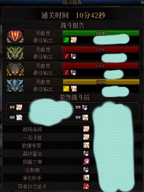Viewport: 144px width, 192px height.
Task: Click the green 100% contribution bar
Action: click(101, 33)
